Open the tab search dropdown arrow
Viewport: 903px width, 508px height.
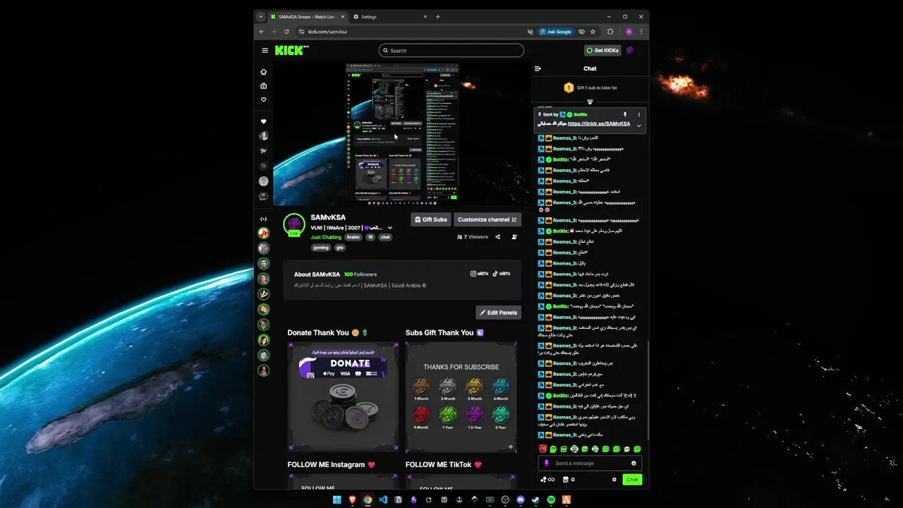click(x=261, y=17)
